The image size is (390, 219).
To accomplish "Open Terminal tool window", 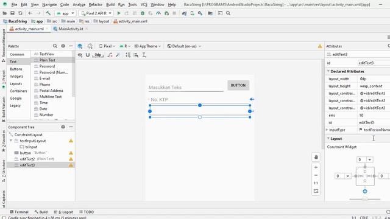I will point(19,212).
